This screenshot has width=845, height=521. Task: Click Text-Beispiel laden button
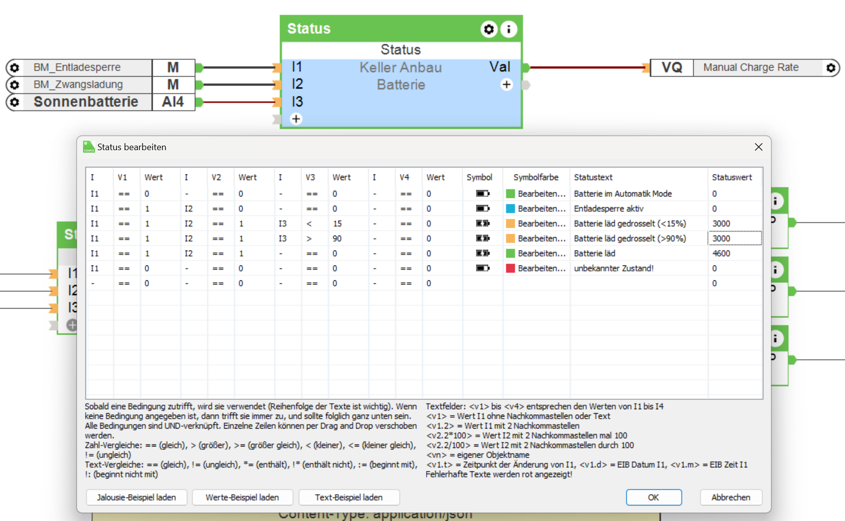349,497
